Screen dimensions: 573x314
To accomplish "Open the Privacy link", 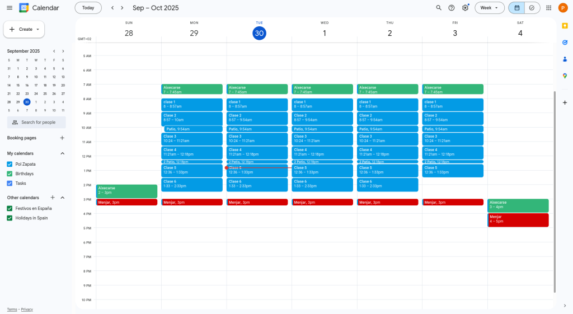I will pyautogui.click(x=27, y=310).
